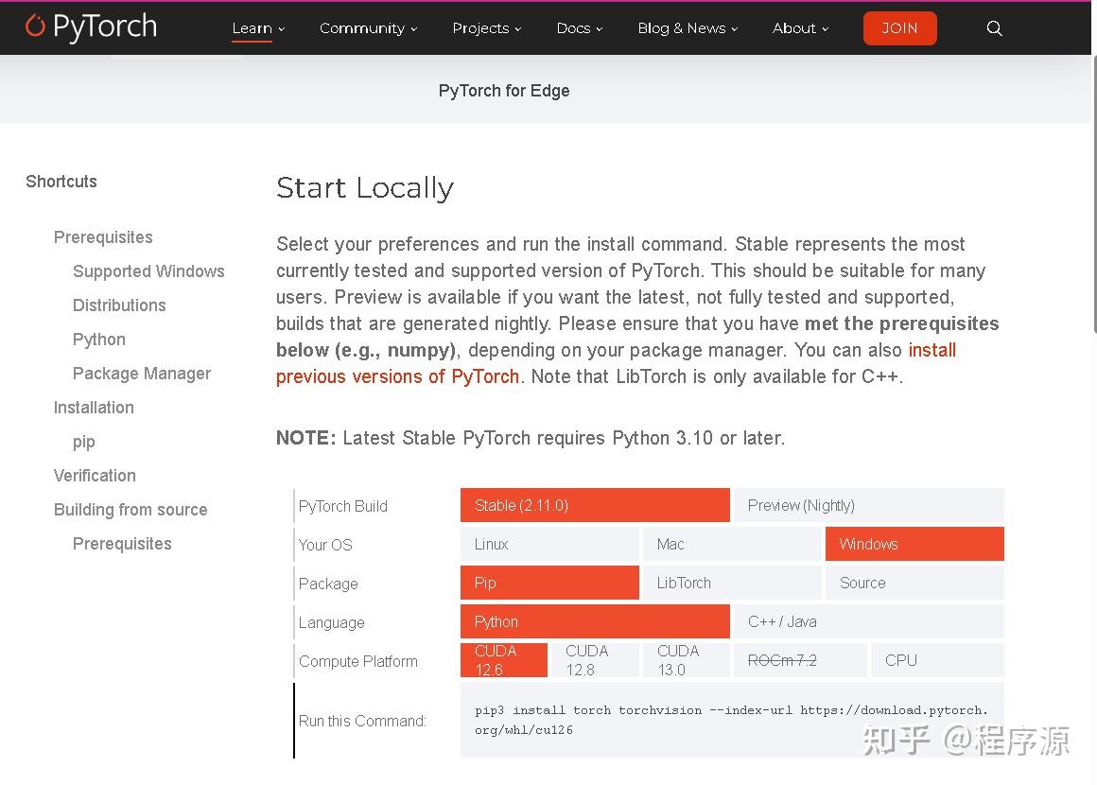Select CPU compute platform
This screenshot has width=1097, height=785.
coord(937,660)
